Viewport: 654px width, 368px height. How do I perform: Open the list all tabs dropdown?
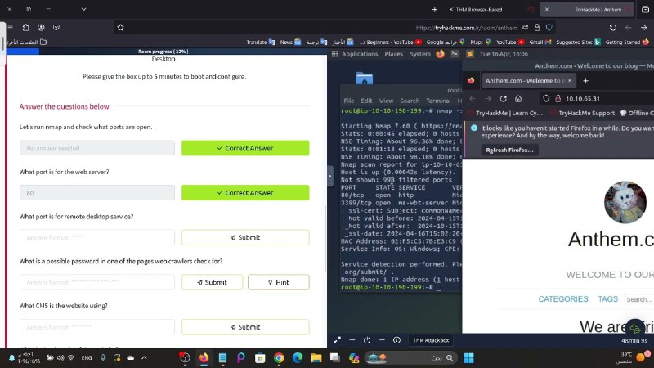(83, 9)
